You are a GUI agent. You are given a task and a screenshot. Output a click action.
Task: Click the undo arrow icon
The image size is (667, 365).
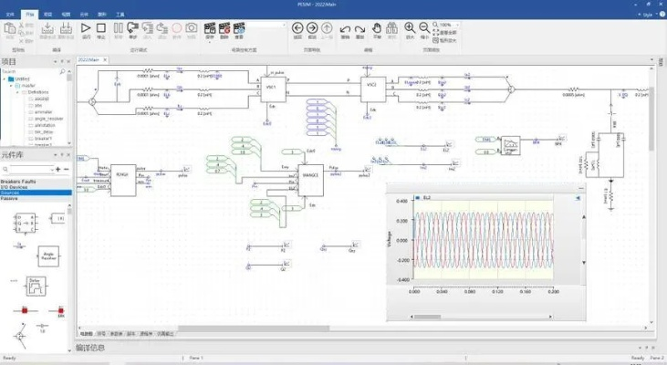tap(345, 29)
